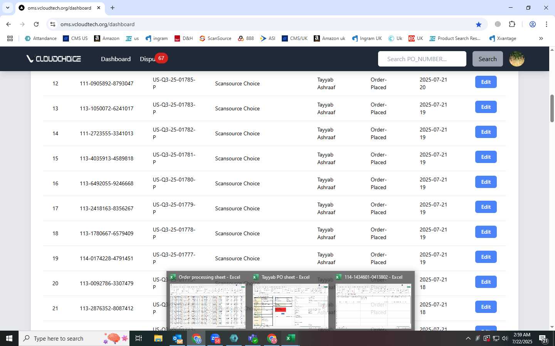Edit order 114-0174228-4791451
This screenshot has height=346, width=555.
click(486, 257)
